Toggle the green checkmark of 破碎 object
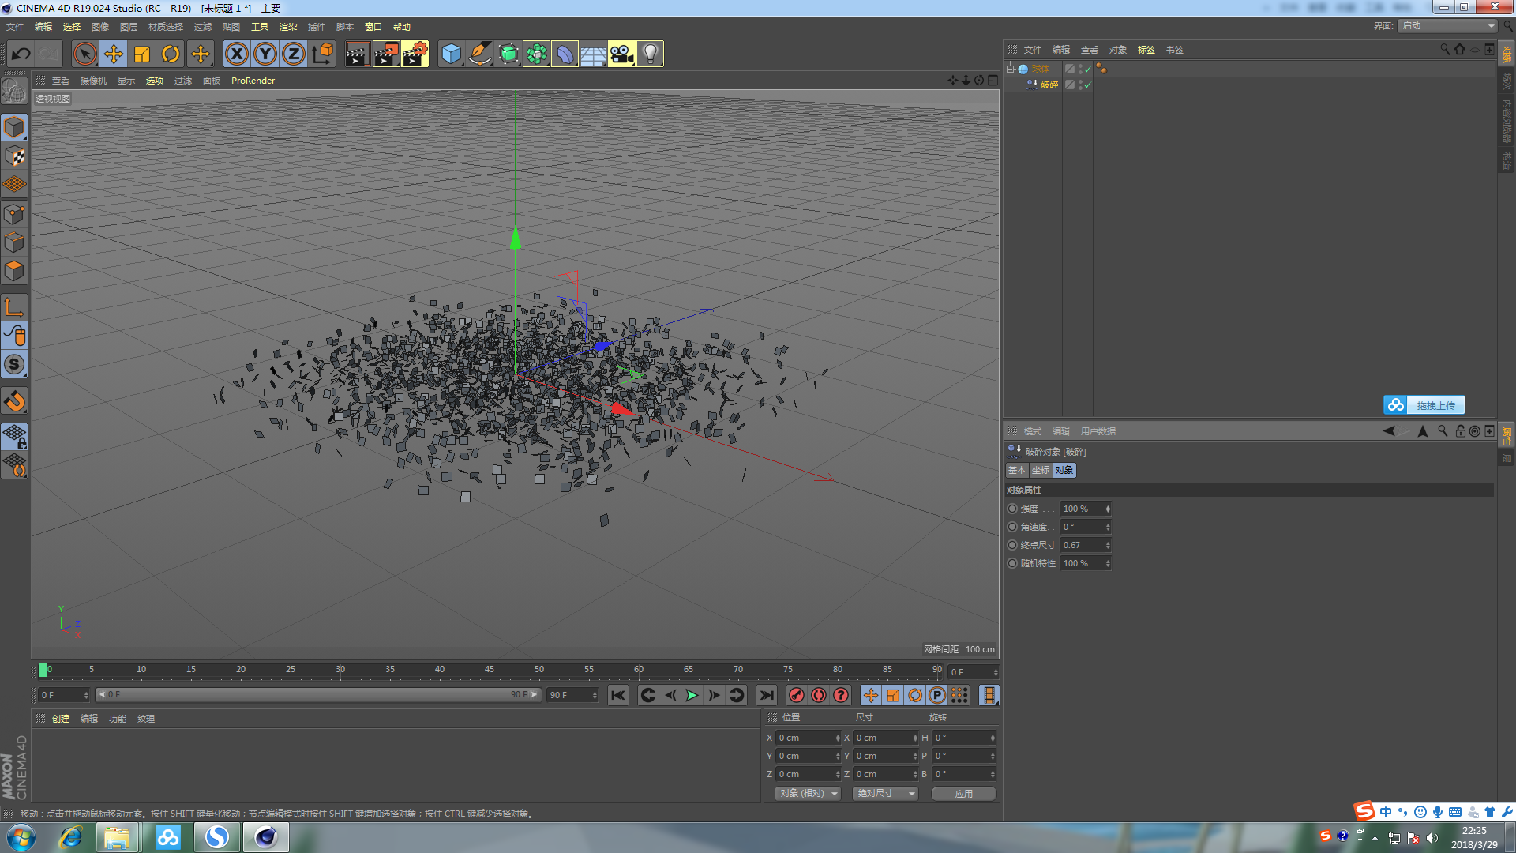This screenshot has height=853, width=1516. (x=1087, y=85)
